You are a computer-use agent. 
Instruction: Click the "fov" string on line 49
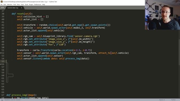[50, 45]
